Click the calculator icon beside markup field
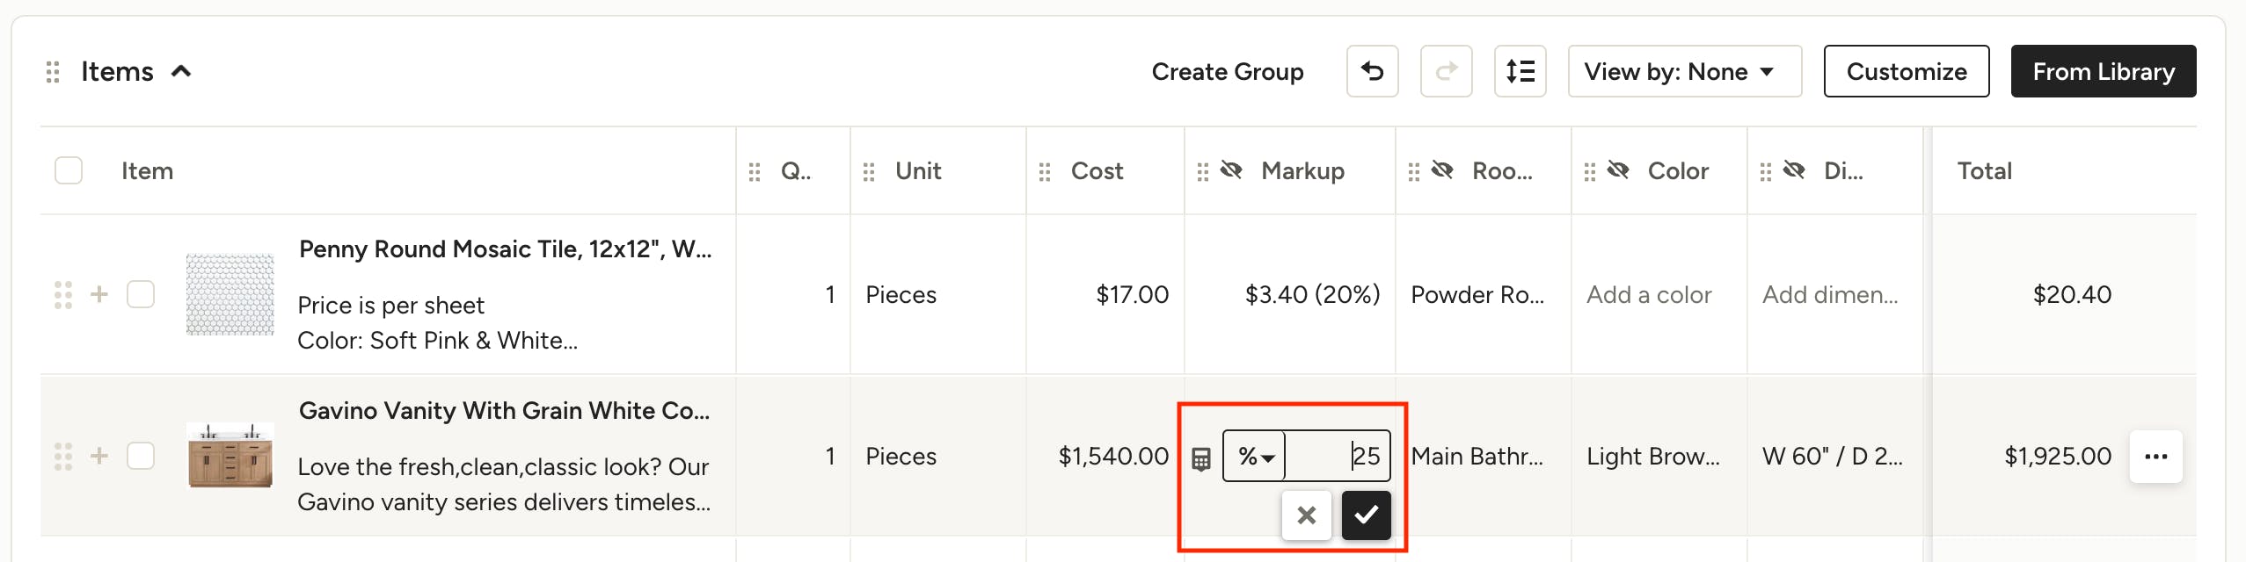 1200,458
